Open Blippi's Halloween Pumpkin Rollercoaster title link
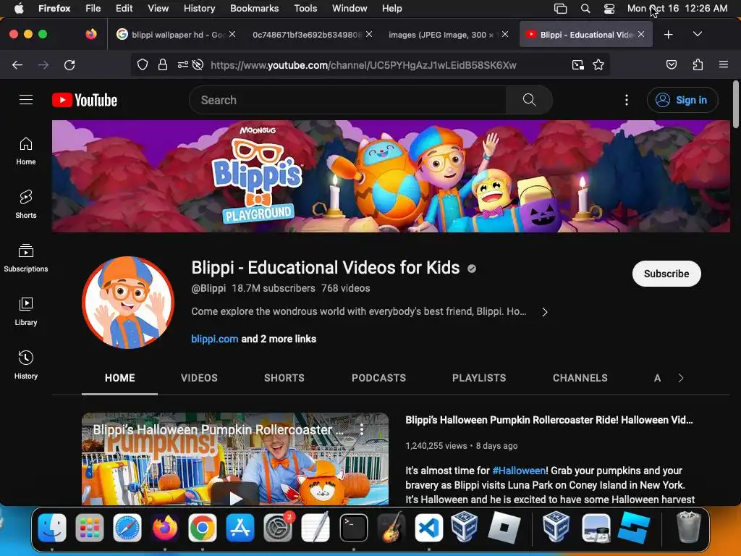The height and width of the screenshot is (556, 741). [x=549, y=420]
